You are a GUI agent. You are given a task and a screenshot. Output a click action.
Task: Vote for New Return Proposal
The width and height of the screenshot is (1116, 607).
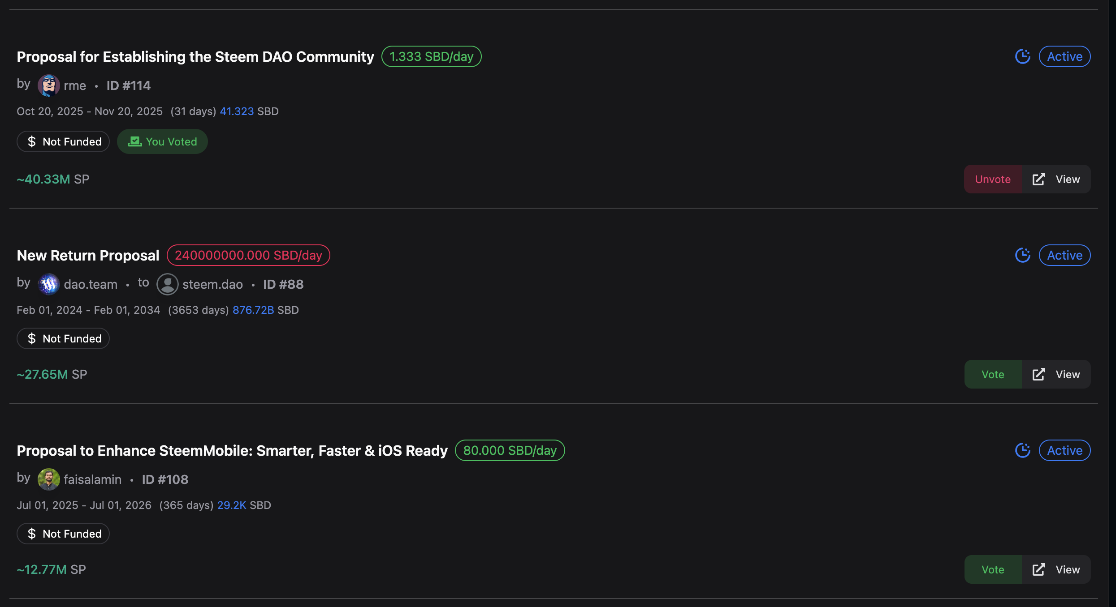coord(993,375)
